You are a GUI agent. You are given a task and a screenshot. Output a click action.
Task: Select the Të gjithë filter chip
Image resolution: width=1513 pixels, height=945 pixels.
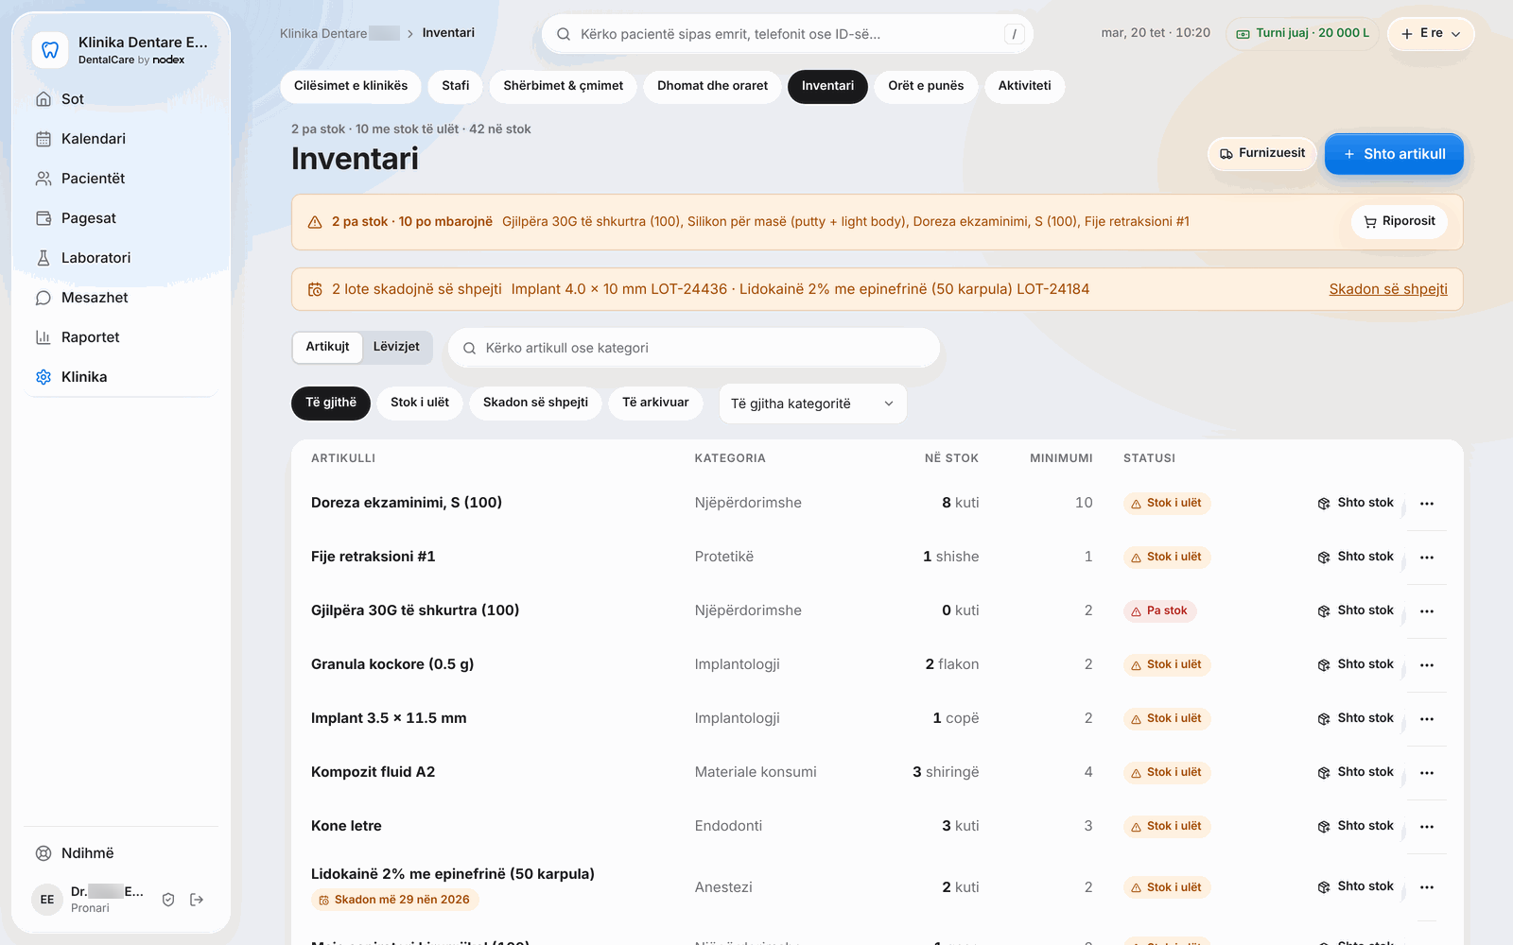pyautogui.click(x=331, y=403)
